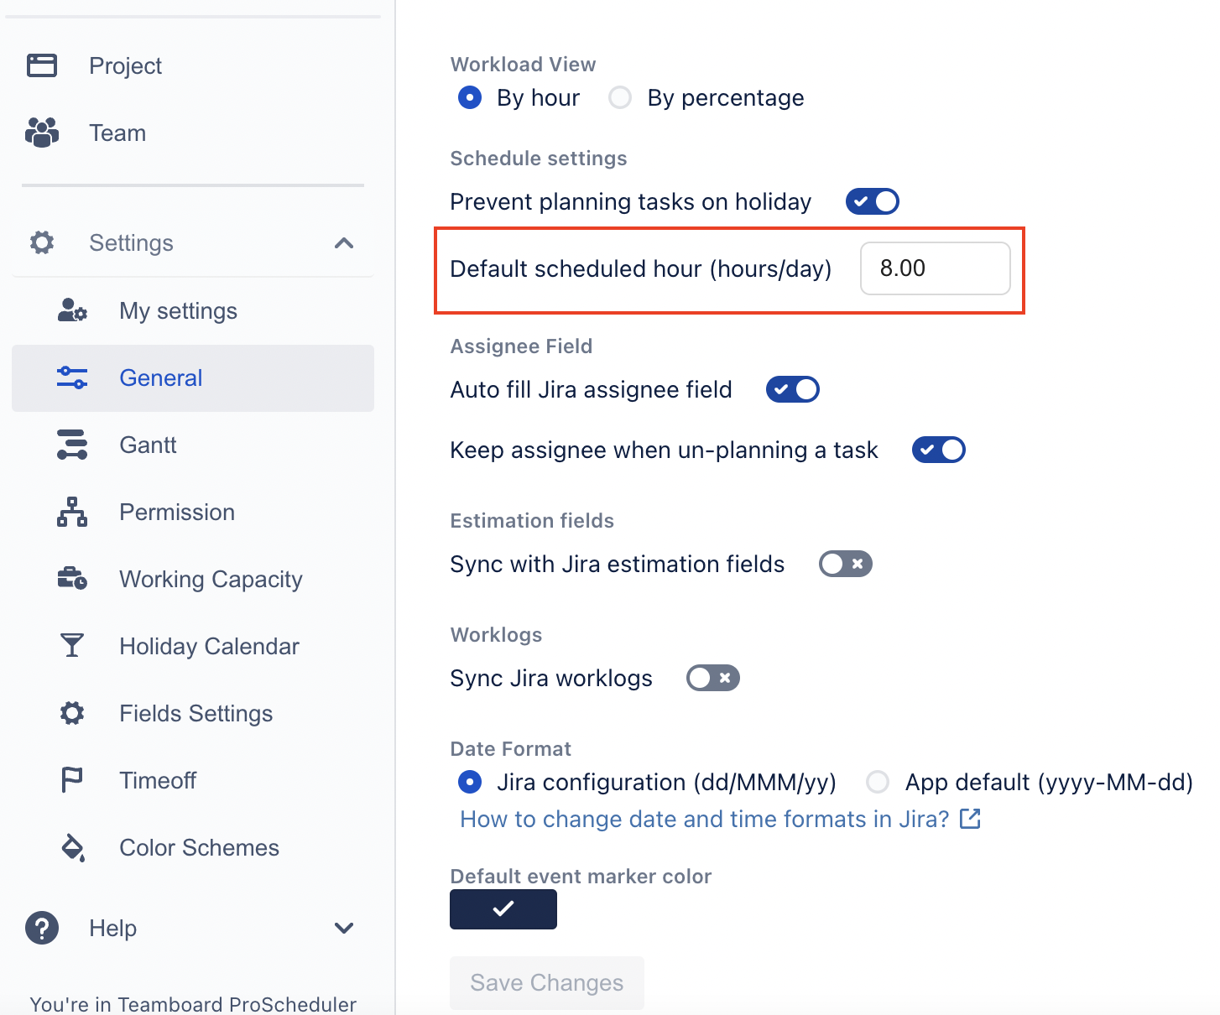Viewport: 1220px width, 1015px height.
Task: Open the Project menu item
Action: pyautogui.click(x=125, y=65)
